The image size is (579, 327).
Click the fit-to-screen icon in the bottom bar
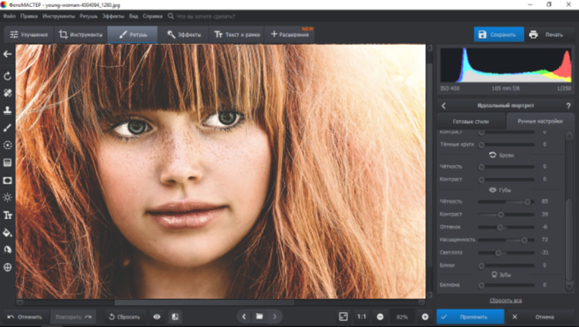(x=344, y=316)
